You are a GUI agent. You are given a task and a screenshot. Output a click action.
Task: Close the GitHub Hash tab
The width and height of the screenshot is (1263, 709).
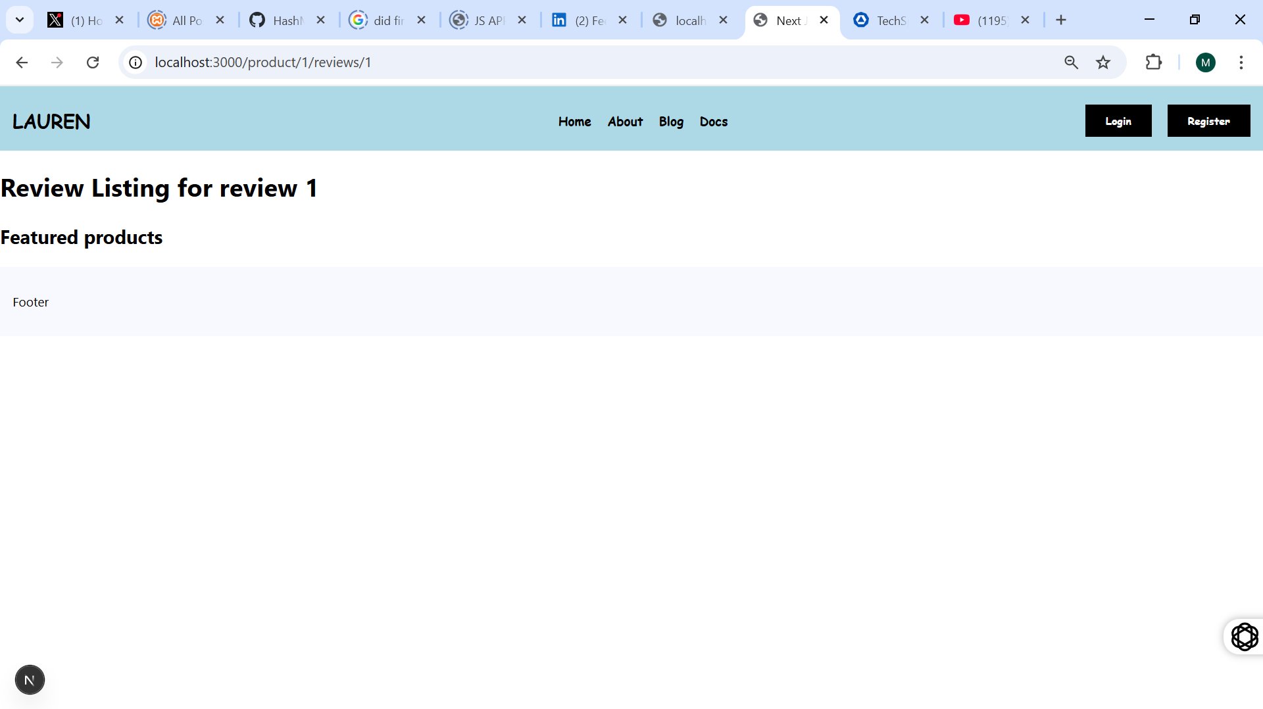point(321,20)
